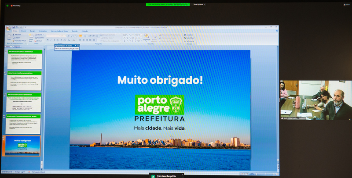Toggle align text right

[x=87, y=40]
